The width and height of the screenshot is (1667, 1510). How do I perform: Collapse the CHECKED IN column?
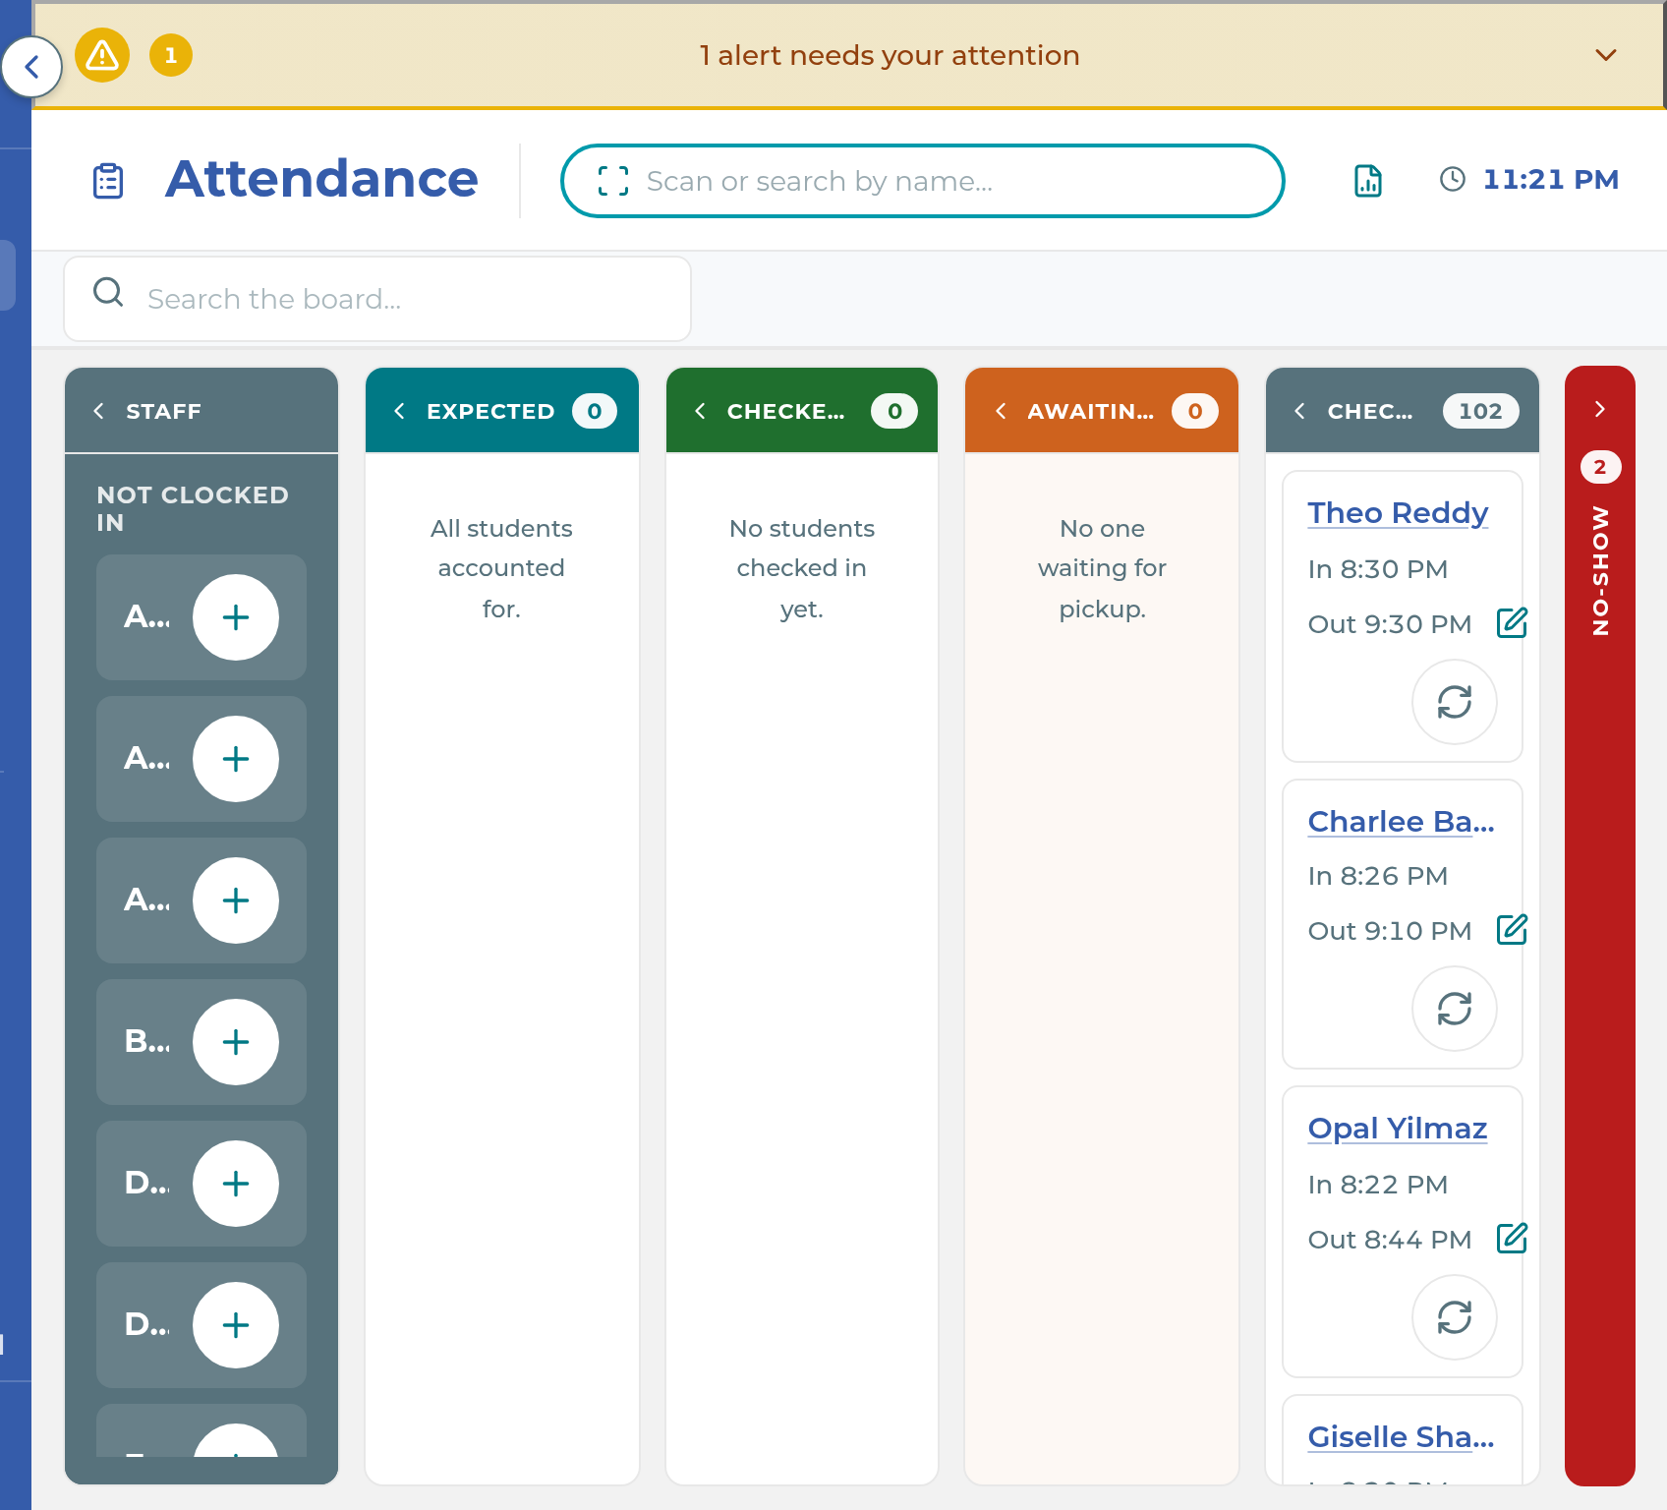pyautogui.click(x=700, y=411)
